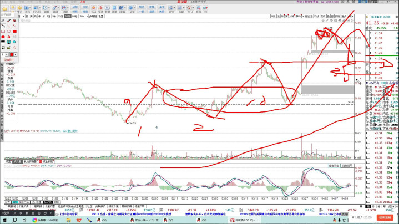Click the 资金 button in toolbar
Viewport: 399px width, 224px height.
point(85,7)
